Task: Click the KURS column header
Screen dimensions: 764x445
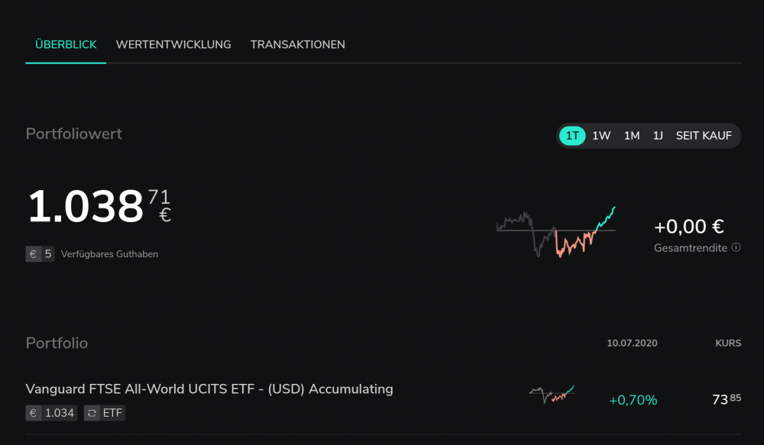Action: tap(727, 343)
